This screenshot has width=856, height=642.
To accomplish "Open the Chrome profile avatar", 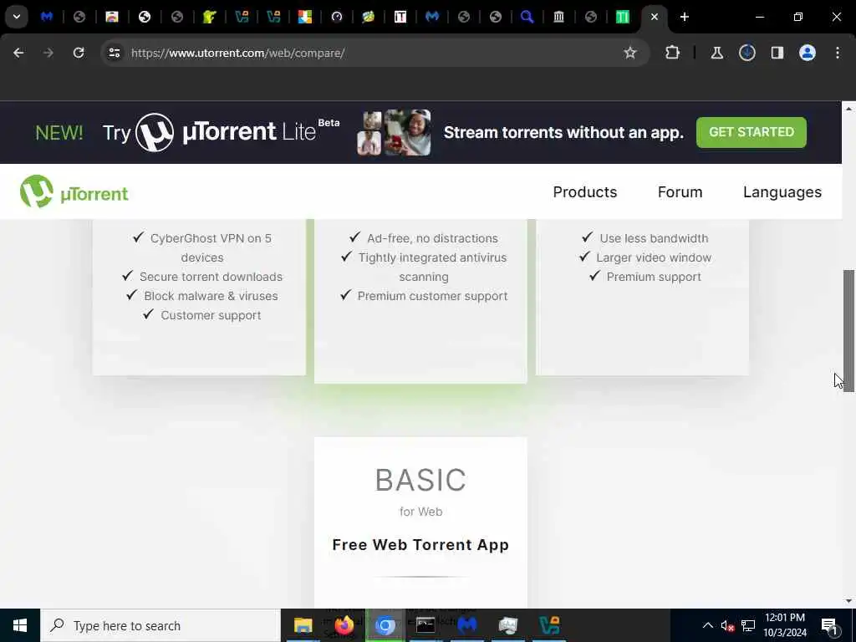I will pyautogui.click(x=808, y=53).
